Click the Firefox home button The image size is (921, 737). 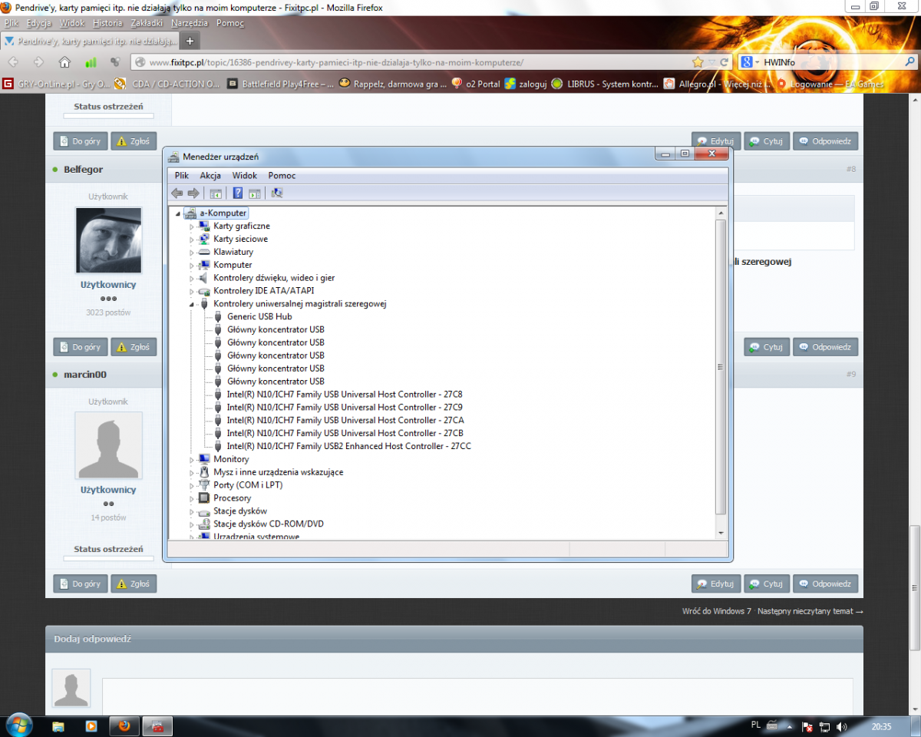pos(64,62)
